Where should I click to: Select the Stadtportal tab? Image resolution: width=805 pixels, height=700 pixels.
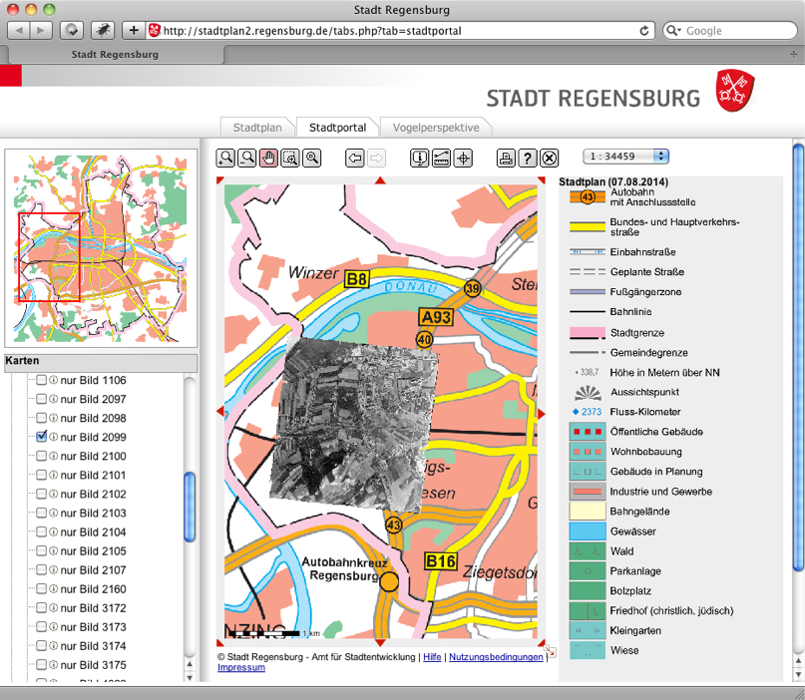pyautogui.click(x=337, y=128)
